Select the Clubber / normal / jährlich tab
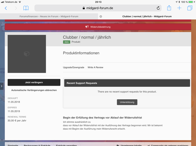The height and width of the screenshot is (146, 196). pyautogui.click(x=147, y=16)
